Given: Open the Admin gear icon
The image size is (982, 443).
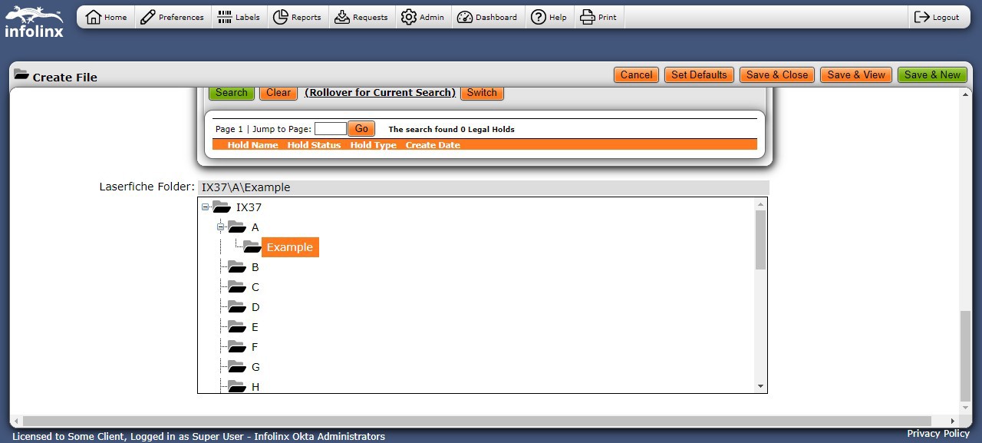Looking at the screenshot, I should (x=409, y=17).
